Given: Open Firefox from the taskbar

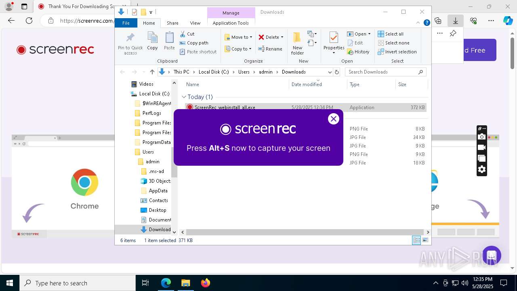Looking at the screenshot, I should [x=205, y=283].
